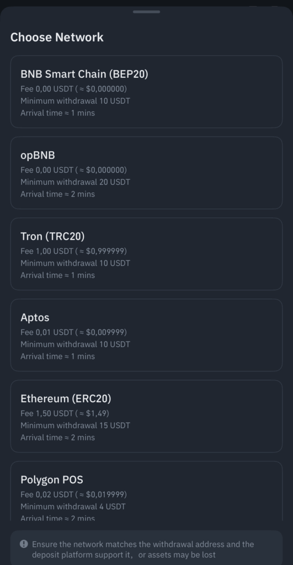Choose Polygon POS network
Screen dimensions: 293x565
point(146,491)
